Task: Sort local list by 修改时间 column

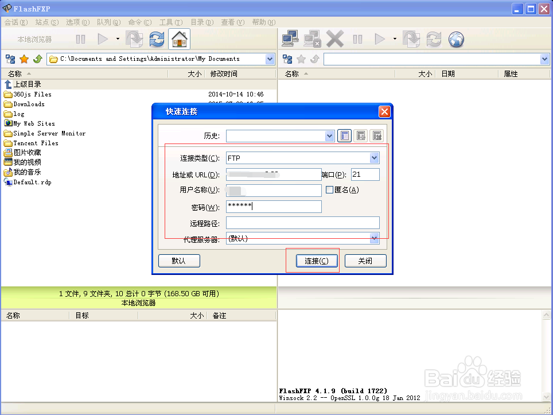Action: (240, 73)
